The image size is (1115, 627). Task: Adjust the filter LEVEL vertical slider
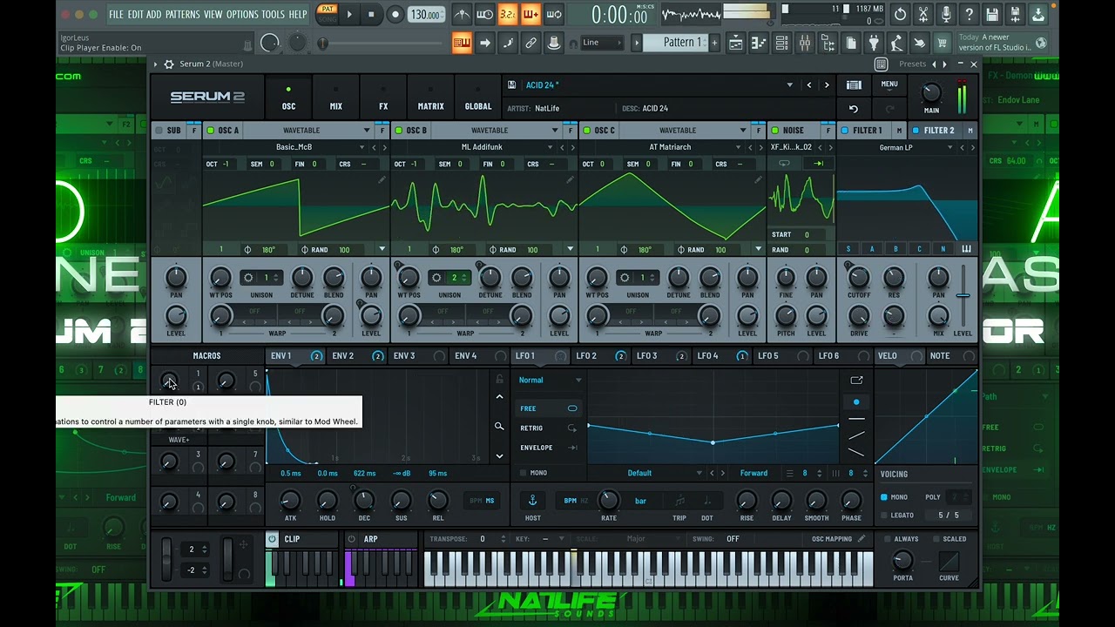click(x=963, y=296)
